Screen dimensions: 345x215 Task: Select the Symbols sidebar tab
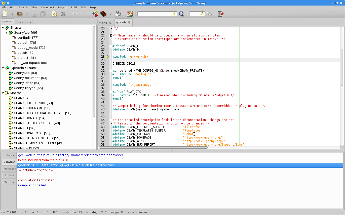pyautogui.click(x=7, y=22)
